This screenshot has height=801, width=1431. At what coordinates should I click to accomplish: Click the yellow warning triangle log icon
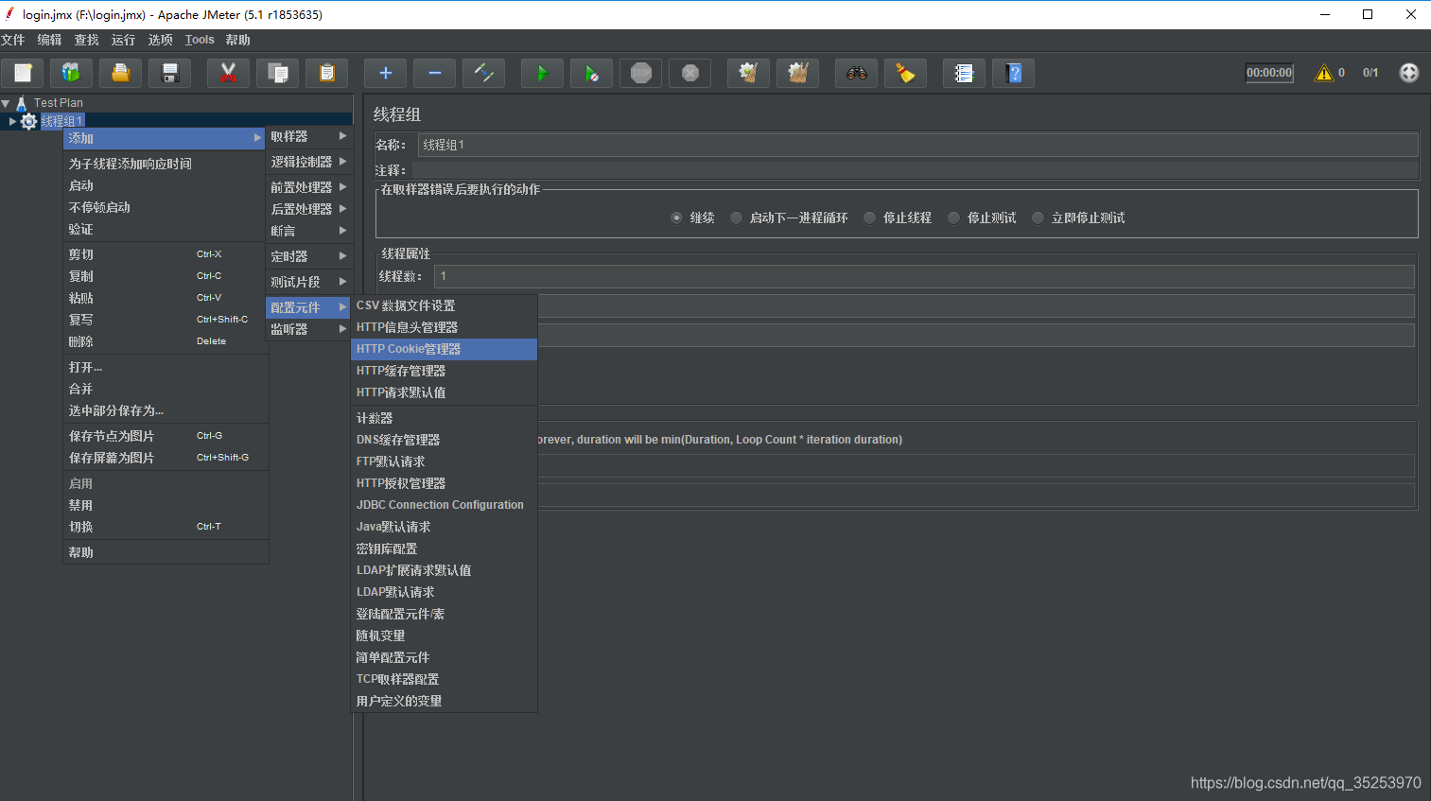coord(1324,73)
